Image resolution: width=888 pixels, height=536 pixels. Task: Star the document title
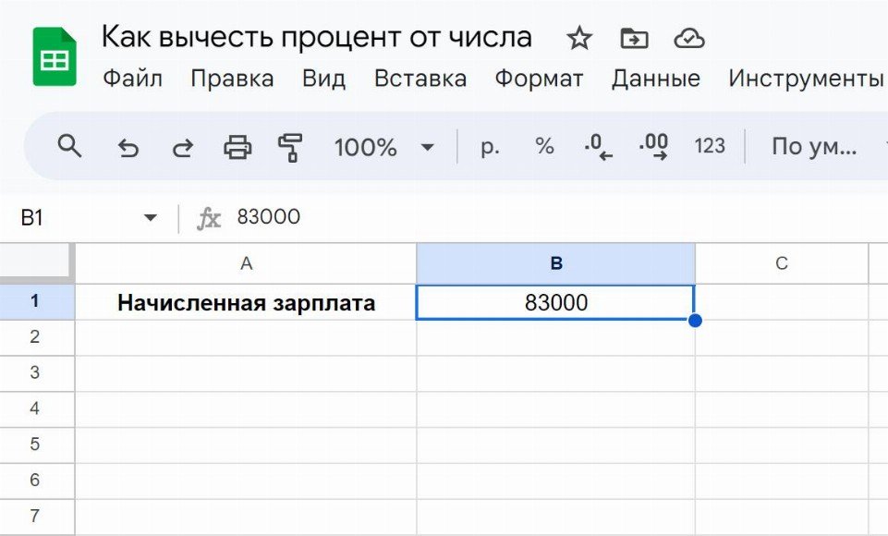(x=579, y=39)
